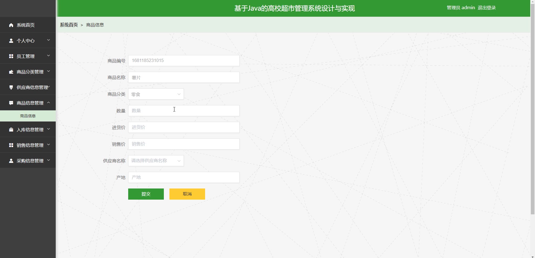Expand the 采购信息管理 menu chevron
The height and width of the screenshot is (258, 535).
[48, 160]
